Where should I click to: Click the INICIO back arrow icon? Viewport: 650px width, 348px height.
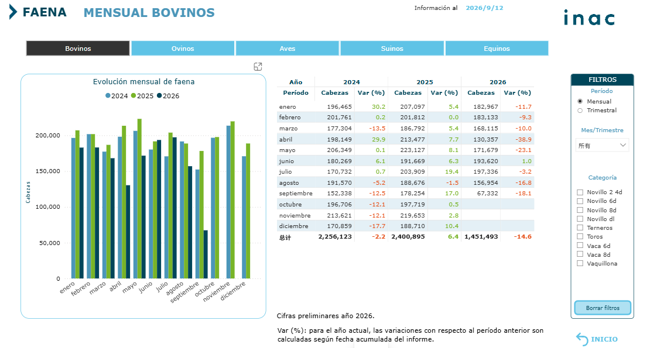pos(582,339)
